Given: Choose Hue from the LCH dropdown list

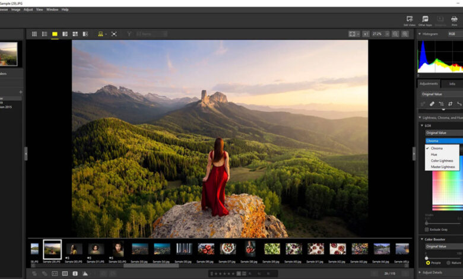Looking at the screenshot, I should (435, 154).
